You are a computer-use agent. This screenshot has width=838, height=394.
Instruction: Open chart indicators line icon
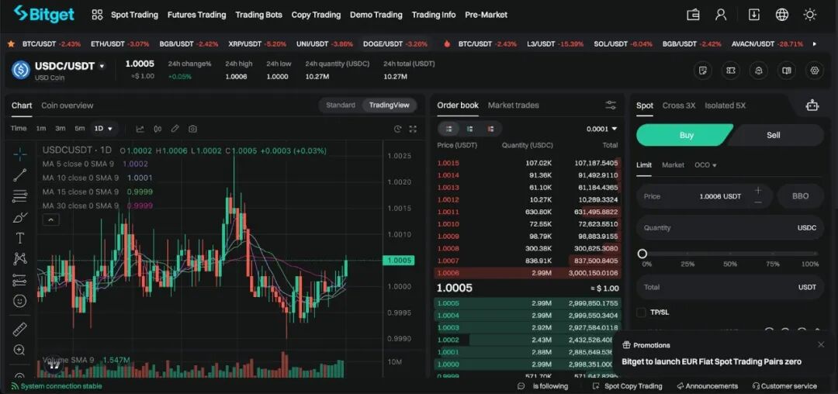point(140,129)
